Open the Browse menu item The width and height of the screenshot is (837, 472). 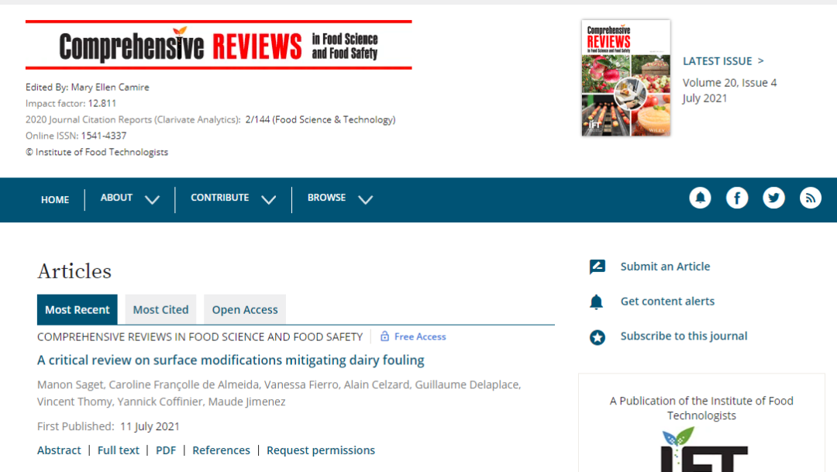click(327, 198)
